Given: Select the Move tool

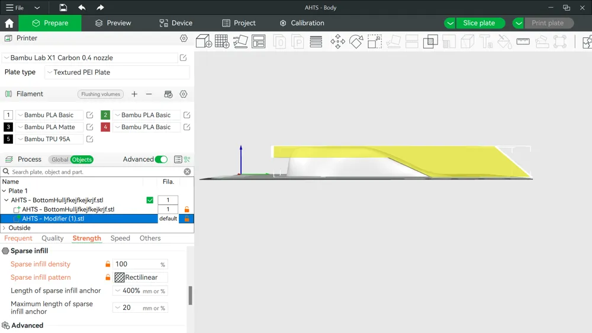Looking at the screenshot, I should [x=337, y=41].
